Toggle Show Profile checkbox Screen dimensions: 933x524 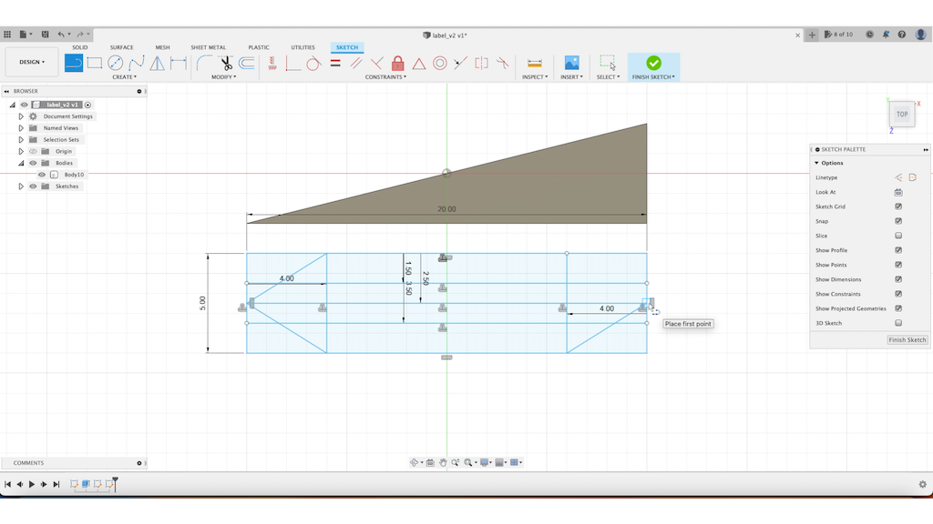click(x=898, y=250)
